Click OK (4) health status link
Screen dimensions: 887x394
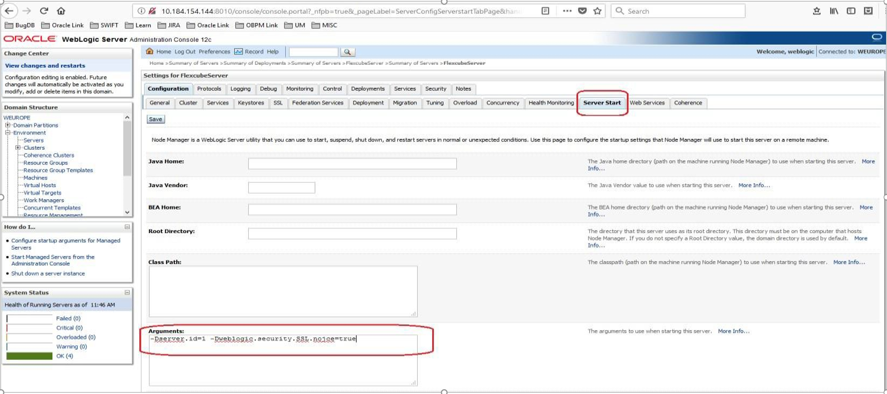click(x=64, y=356)
